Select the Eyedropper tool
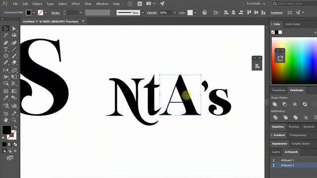317x178 pixels. point(5,98)
